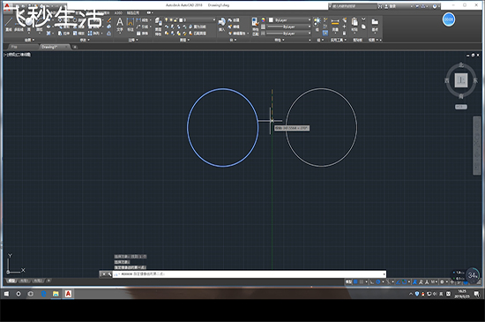
Task: Open Layer Properties (图层特性) manager
Action: point(158,26)
